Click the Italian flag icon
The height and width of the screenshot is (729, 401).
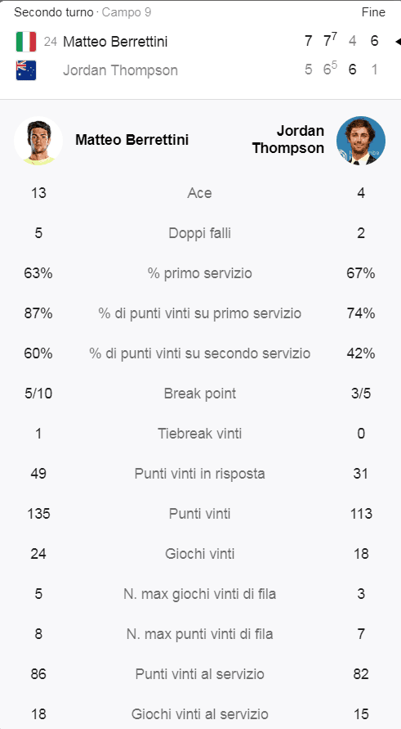pos(26,42)
